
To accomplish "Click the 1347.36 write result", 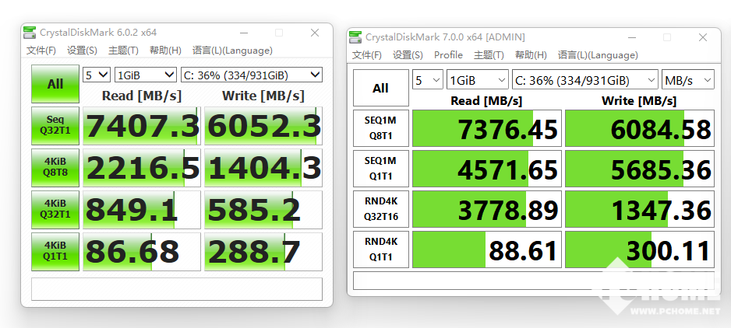I will point(640,209).
